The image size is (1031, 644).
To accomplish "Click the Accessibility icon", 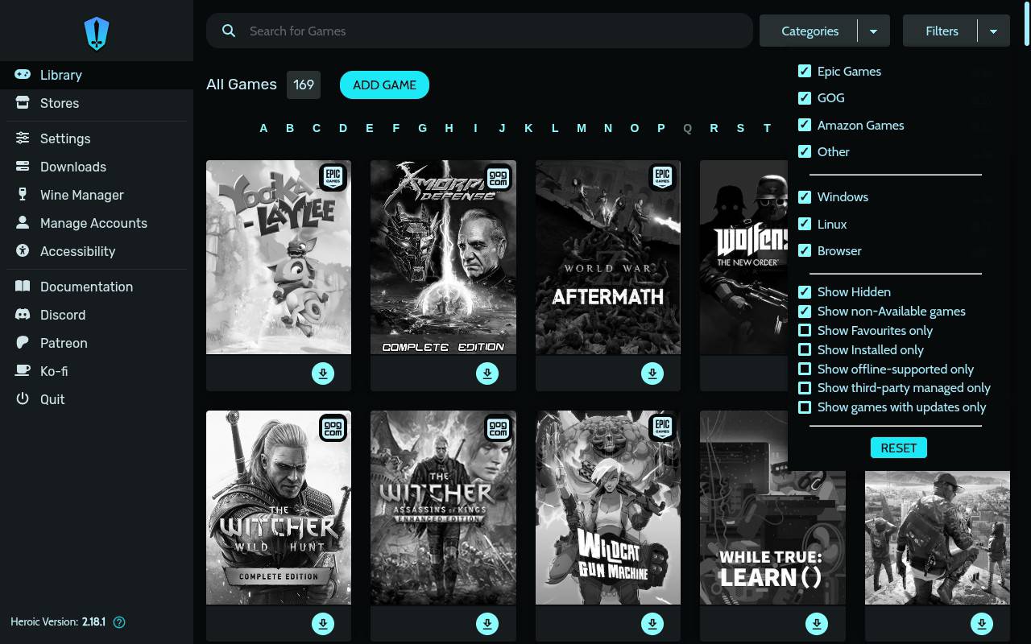I will [23, 251].
